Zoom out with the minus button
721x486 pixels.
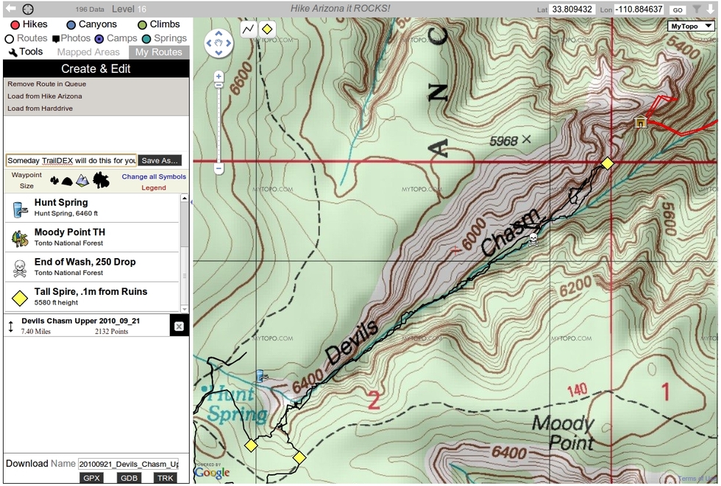219,168
